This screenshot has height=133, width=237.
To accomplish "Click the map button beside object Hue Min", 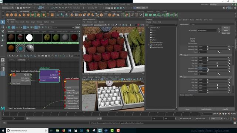I will click(229, 63).
